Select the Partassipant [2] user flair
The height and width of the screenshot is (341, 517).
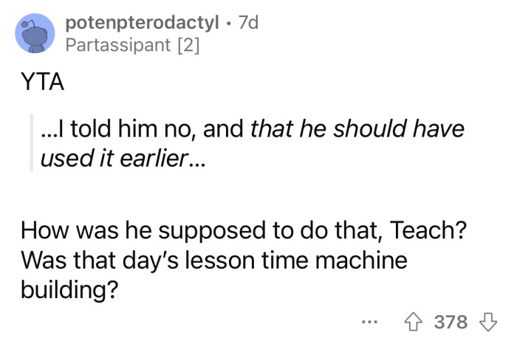(x=131, y=46)
